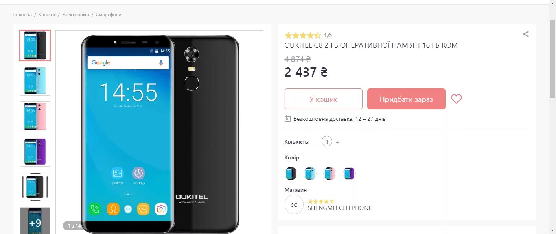This screenshot has height=234, width=556.
Task: Click the product star rating
Action: [303, 35]
